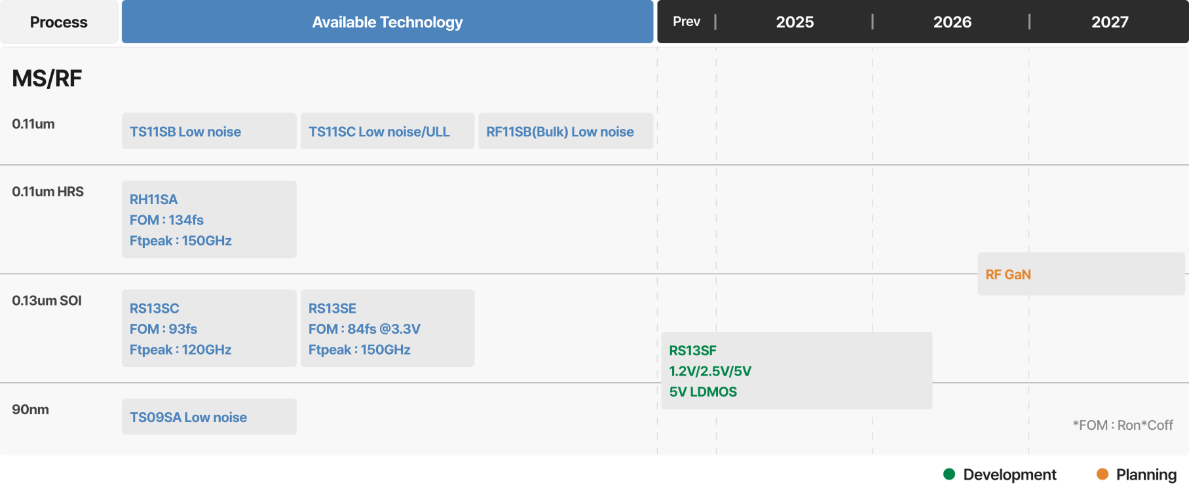The image size is (1189, 494).
Task: Click the 0.13um SOI process label
Action: [47, 301]
